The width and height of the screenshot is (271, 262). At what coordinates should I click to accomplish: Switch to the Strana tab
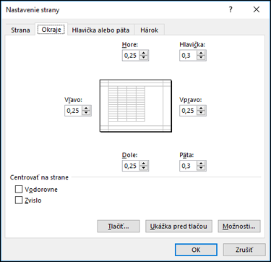(x=20, y=30)
